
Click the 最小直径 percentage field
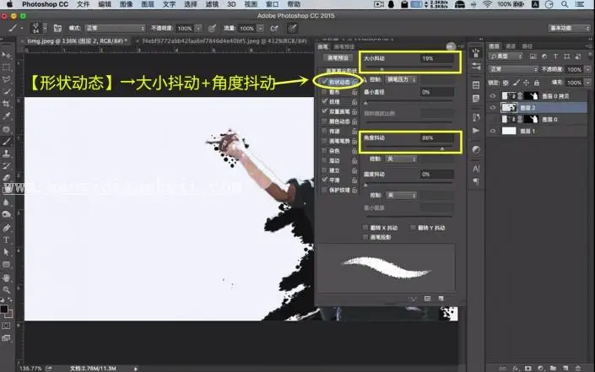(436, 92)
